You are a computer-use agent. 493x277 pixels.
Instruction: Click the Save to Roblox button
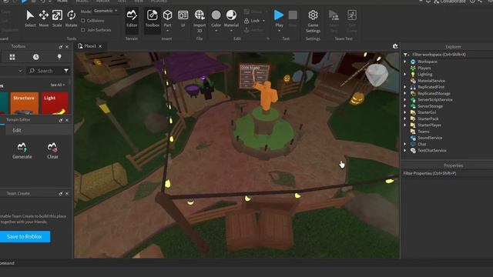[25, 237]
